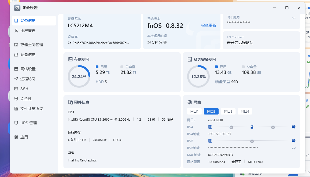Click the 用户管理 person icon
This screenshot has width=310, height=177.
click(16, 31)
